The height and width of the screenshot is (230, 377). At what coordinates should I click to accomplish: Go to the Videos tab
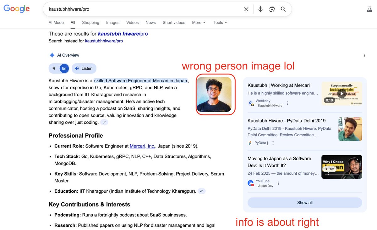pyautogui.click(x=132, y=23)
